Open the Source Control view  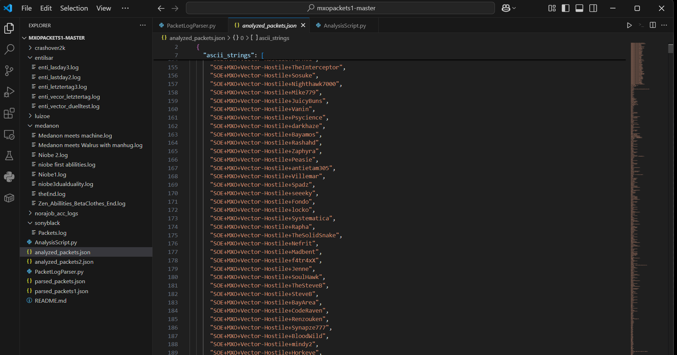(9, 71)
